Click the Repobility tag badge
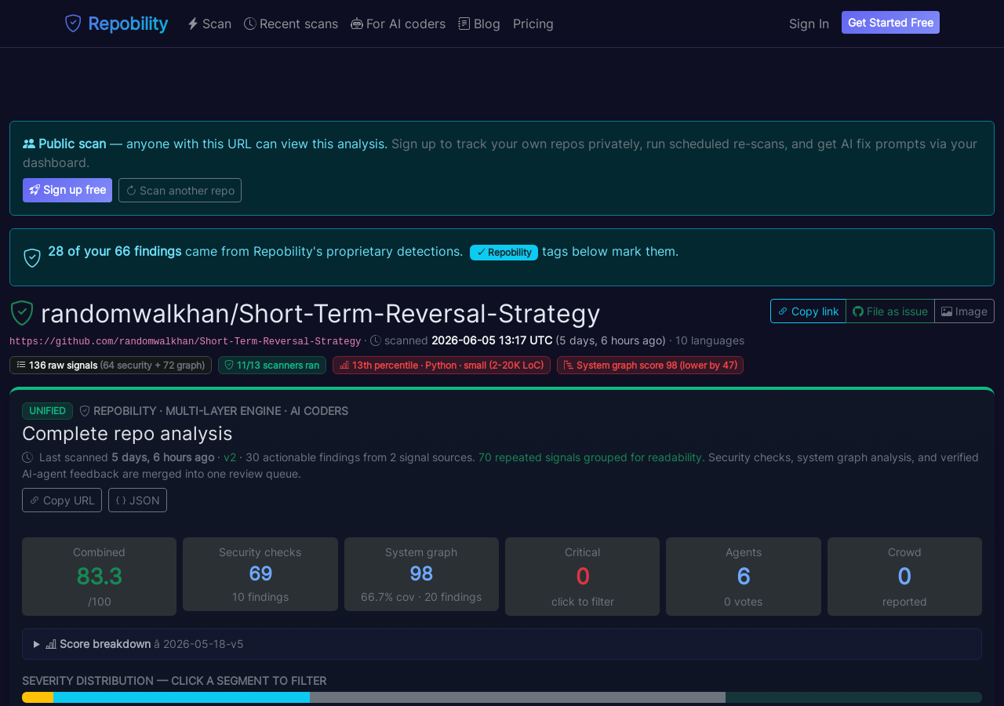This screenshot has width=1004, height=706. pos(504,253)
